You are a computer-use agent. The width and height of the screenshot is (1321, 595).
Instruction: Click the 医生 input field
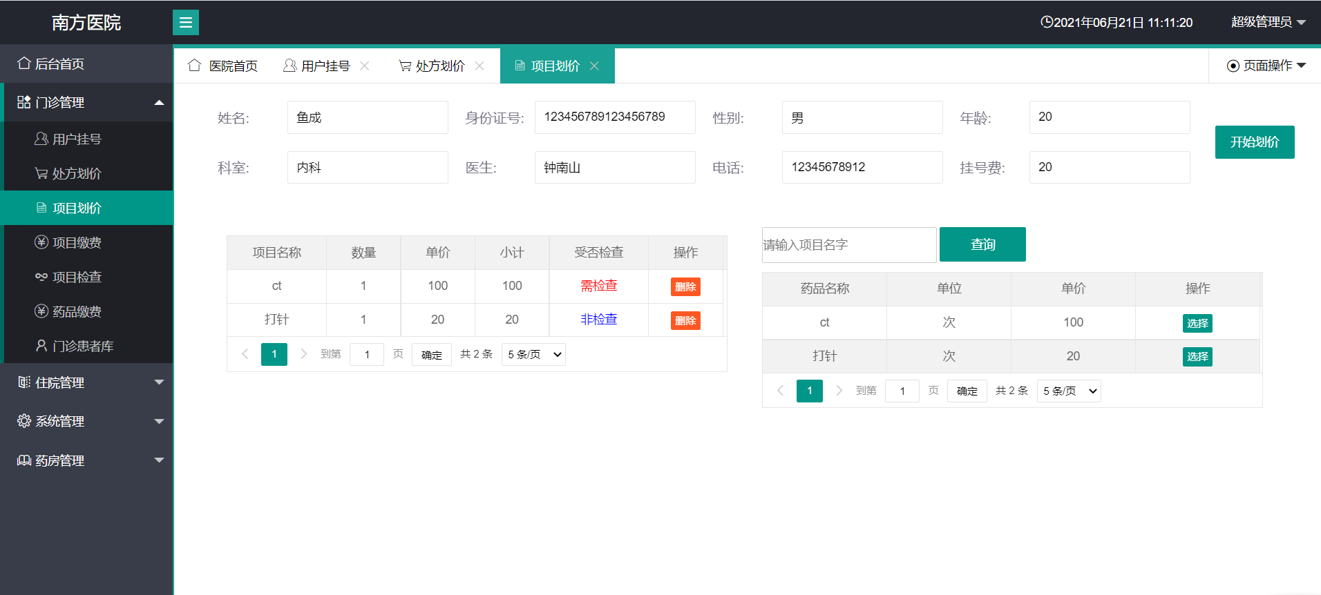pos(615,167)
